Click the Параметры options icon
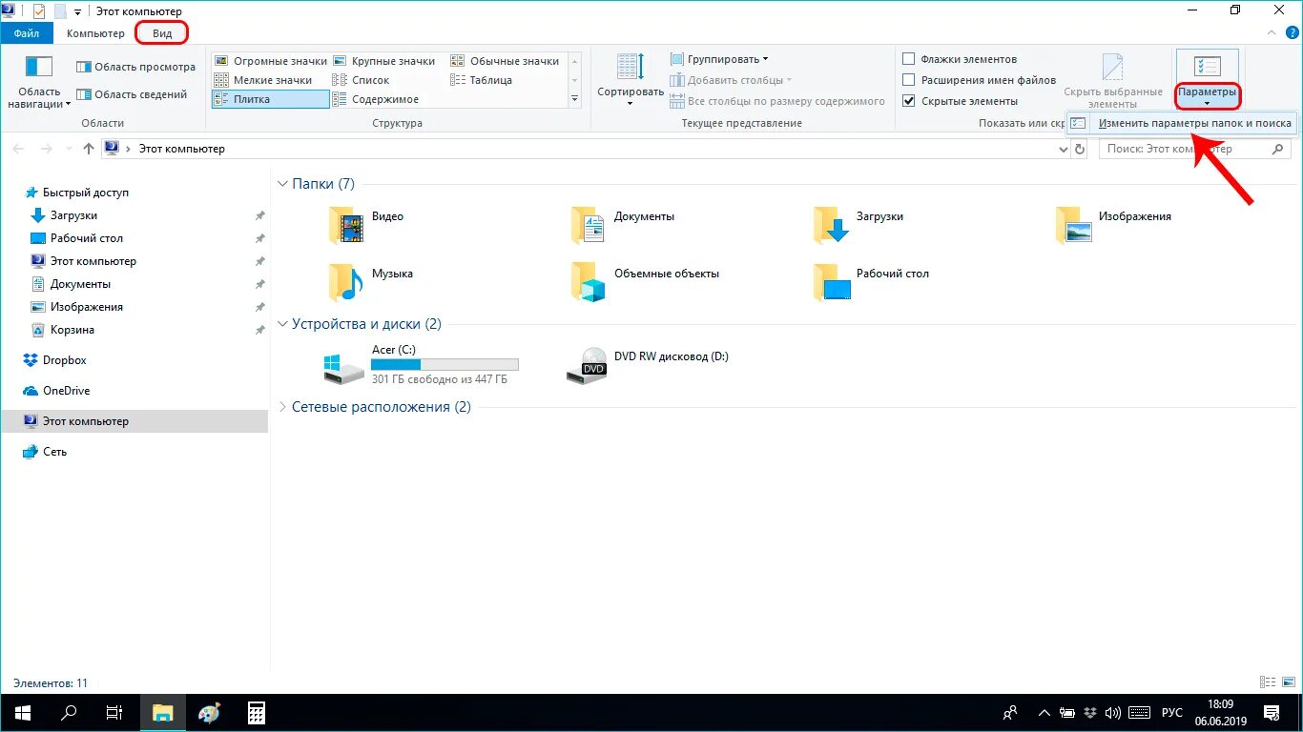Image resolution: width=1303 pixels, height=732 pixels. coord(1208,67)
